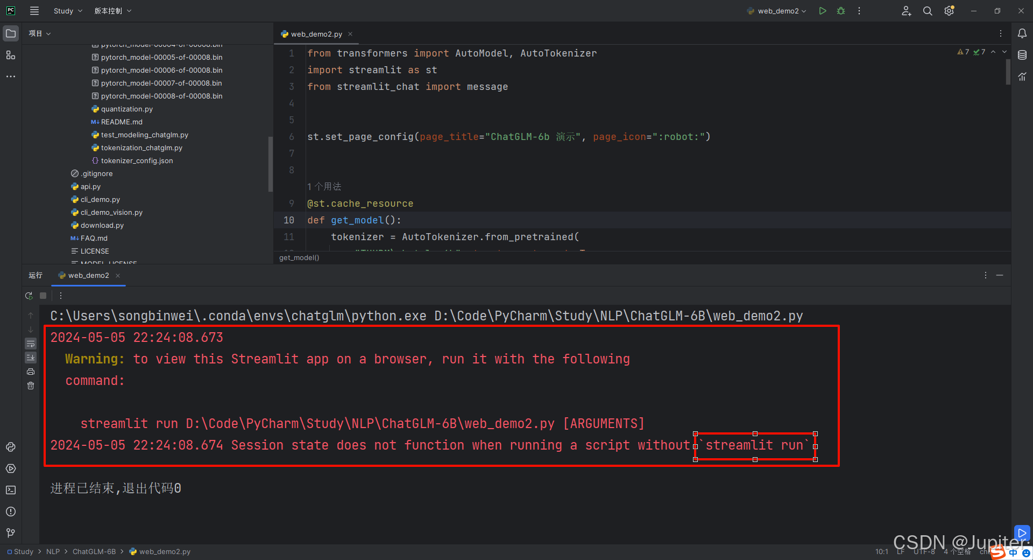
Task: Click line 10 gutter number
Action: [x=289, y=220]
